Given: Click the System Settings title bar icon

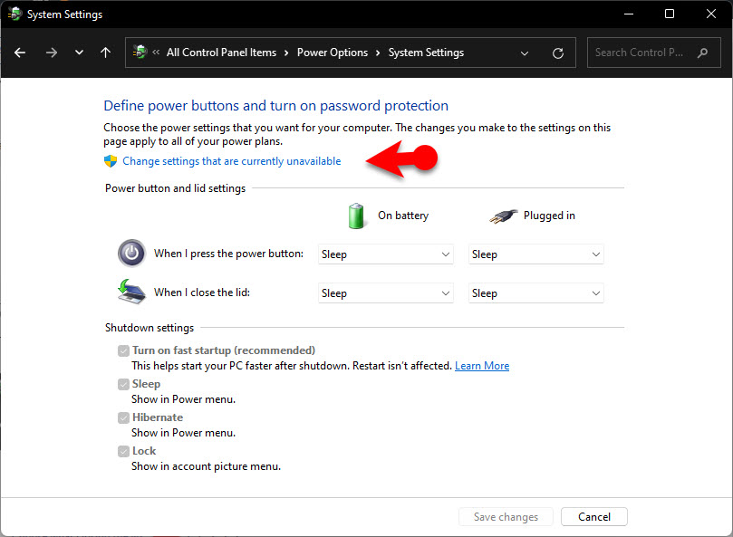Looking at the screenshot, I should click(14, 14).
